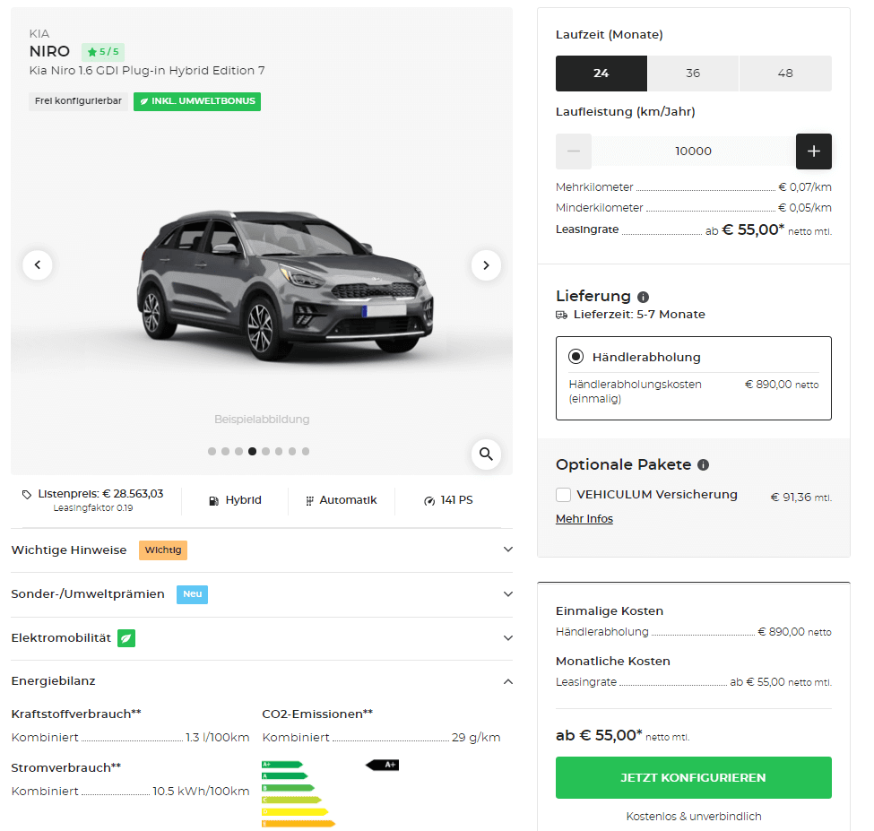This screenshot has height=831, width=874.
Task: Click the 10000 mileage value field
Action: click(x=694, y=151)
